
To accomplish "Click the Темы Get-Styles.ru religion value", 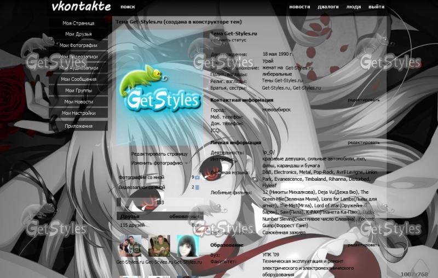I will (282, 80).
